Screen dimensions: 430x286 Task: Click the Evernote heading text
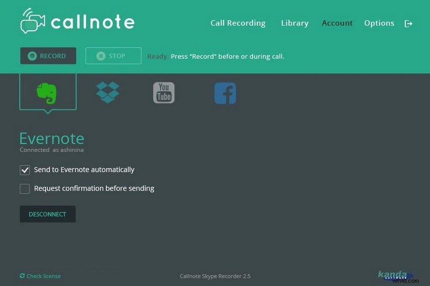coord(52,138)
